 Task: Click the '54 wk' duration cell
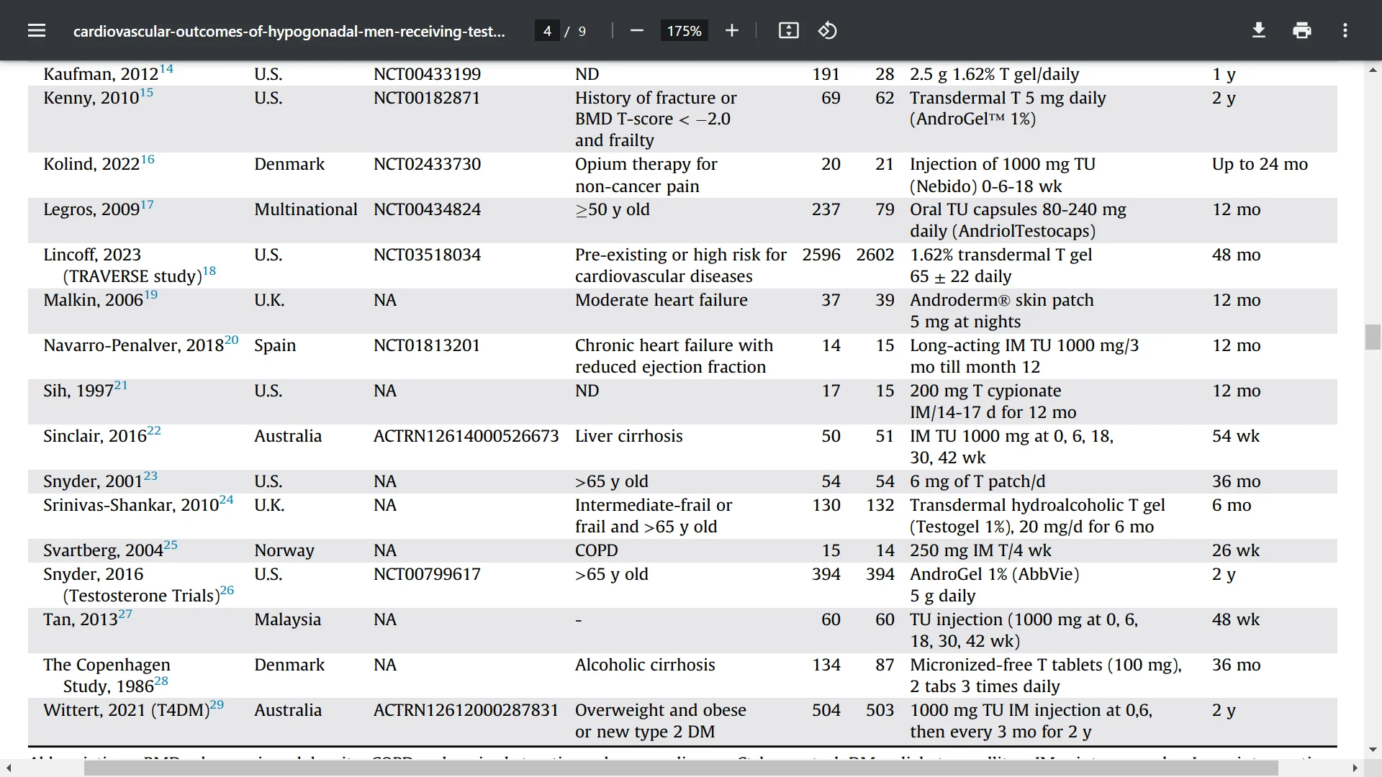(x=1236, y=436)
